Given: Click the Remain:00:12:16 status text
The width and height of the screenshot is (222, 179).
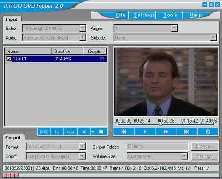Looking at the screenshot, I should (125, 168).
